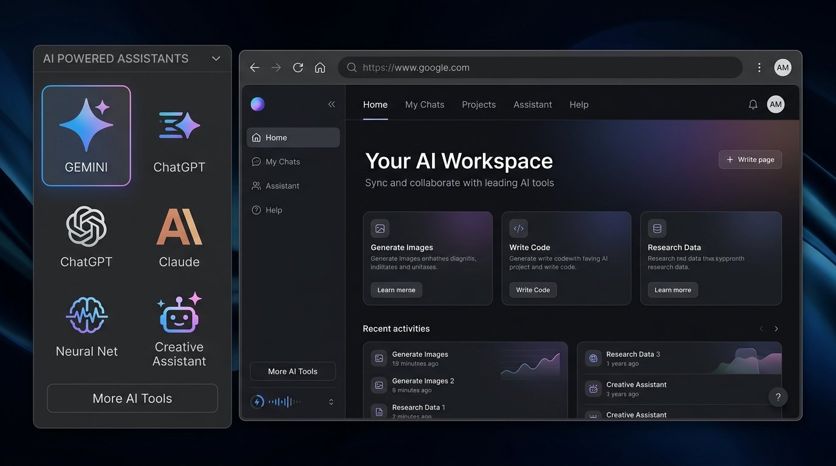Launch the Neural Net brain icon

(x=86, y=316)
